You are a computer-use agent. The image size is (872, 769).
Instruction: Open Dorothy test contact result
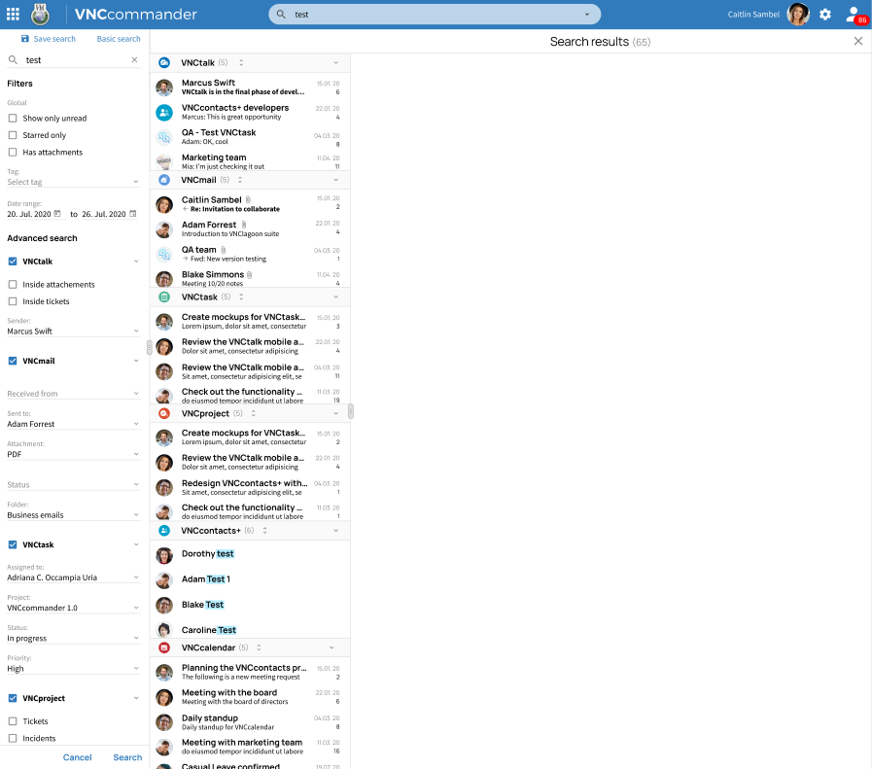pyautogui.click(x=207, y=554)
